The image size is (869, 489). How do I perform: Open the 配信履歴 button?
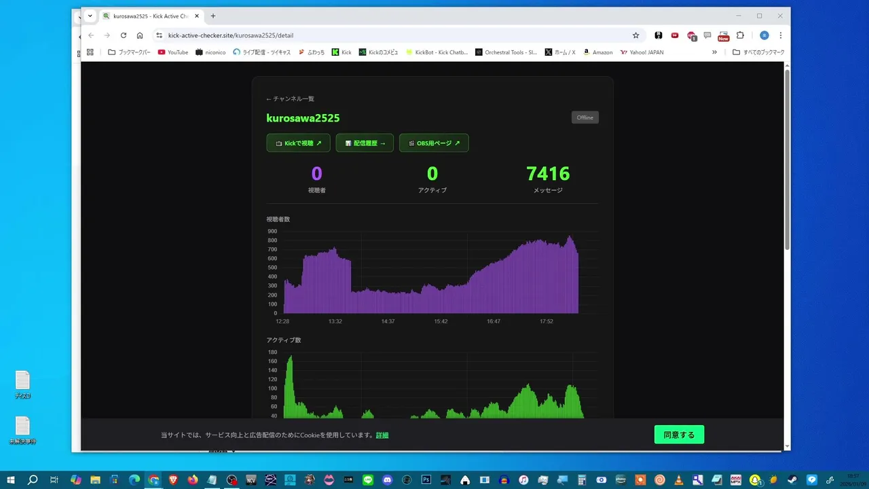[365, 143]
